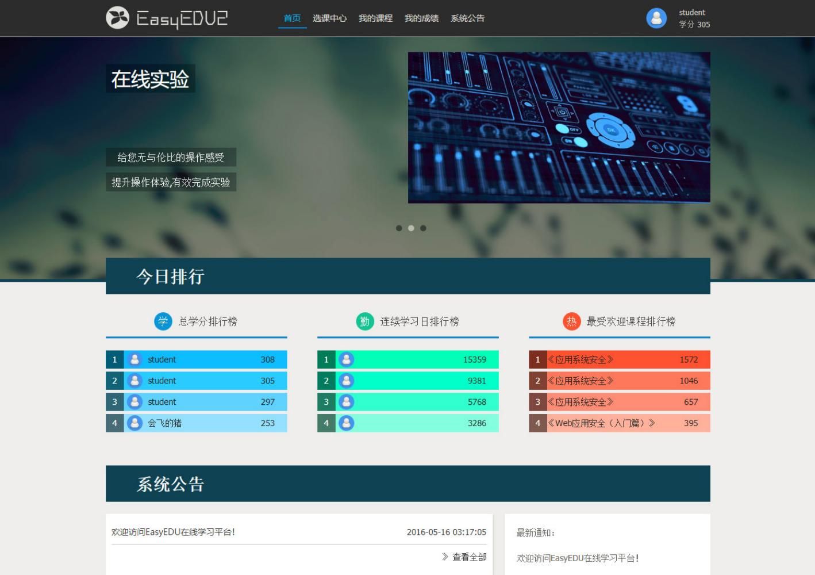Switch to 我的成绩 navigation tab
Screen dimensions: 815x575
[421, 18]
